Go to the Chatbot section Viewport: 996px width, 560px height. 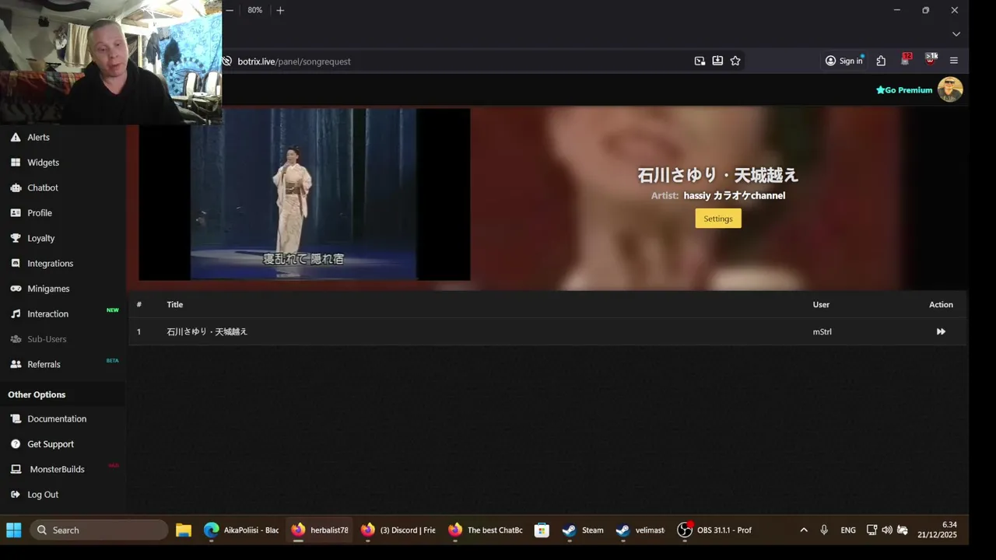pos(43,187)
